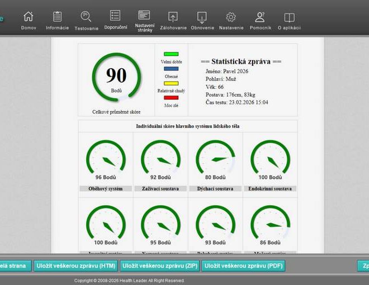Click the Postava: 176cm, 83kg line

point(230,94)
